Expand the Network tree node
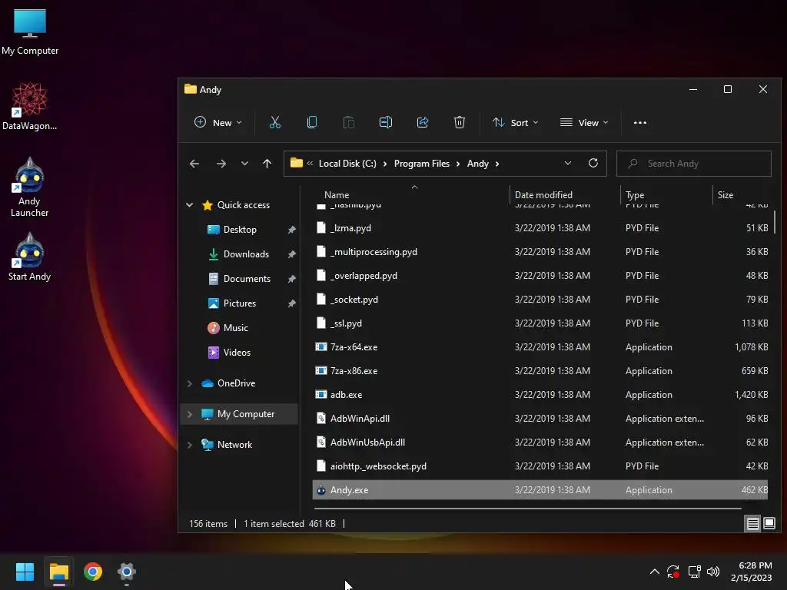This screenshot has width=787, height=590. (x=190, y=445)
